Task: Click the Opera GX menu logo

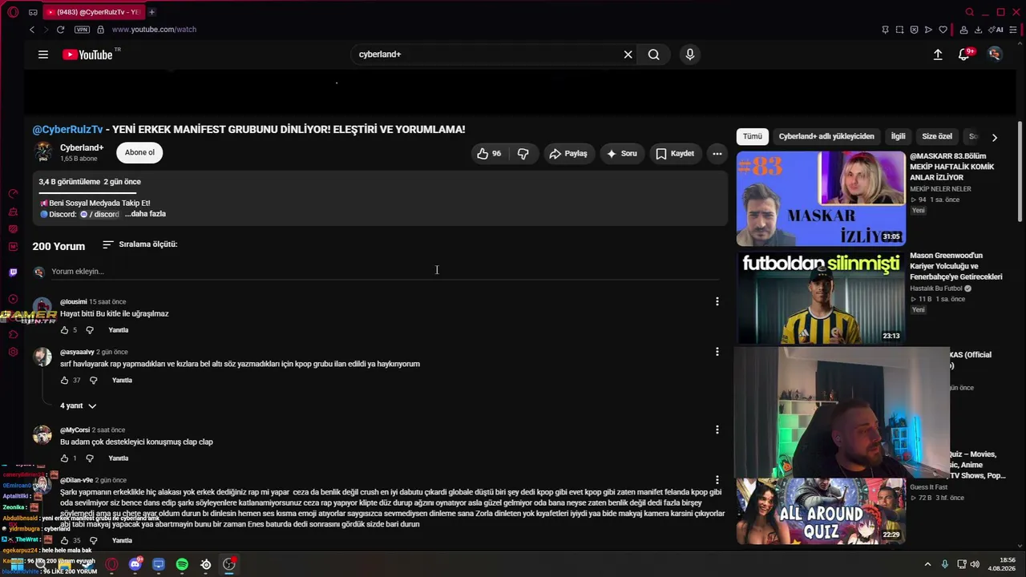Action: [x=13, y=12]
